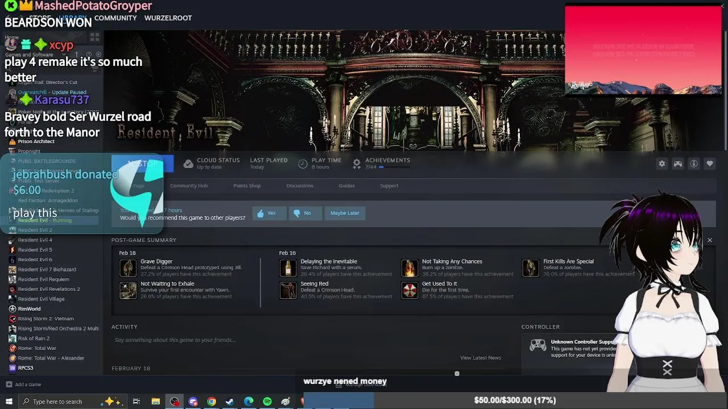The height and width of the screenshot is (409, 728).
Task: Click RPCS3 icon in library list
Action: coord(13,368)
